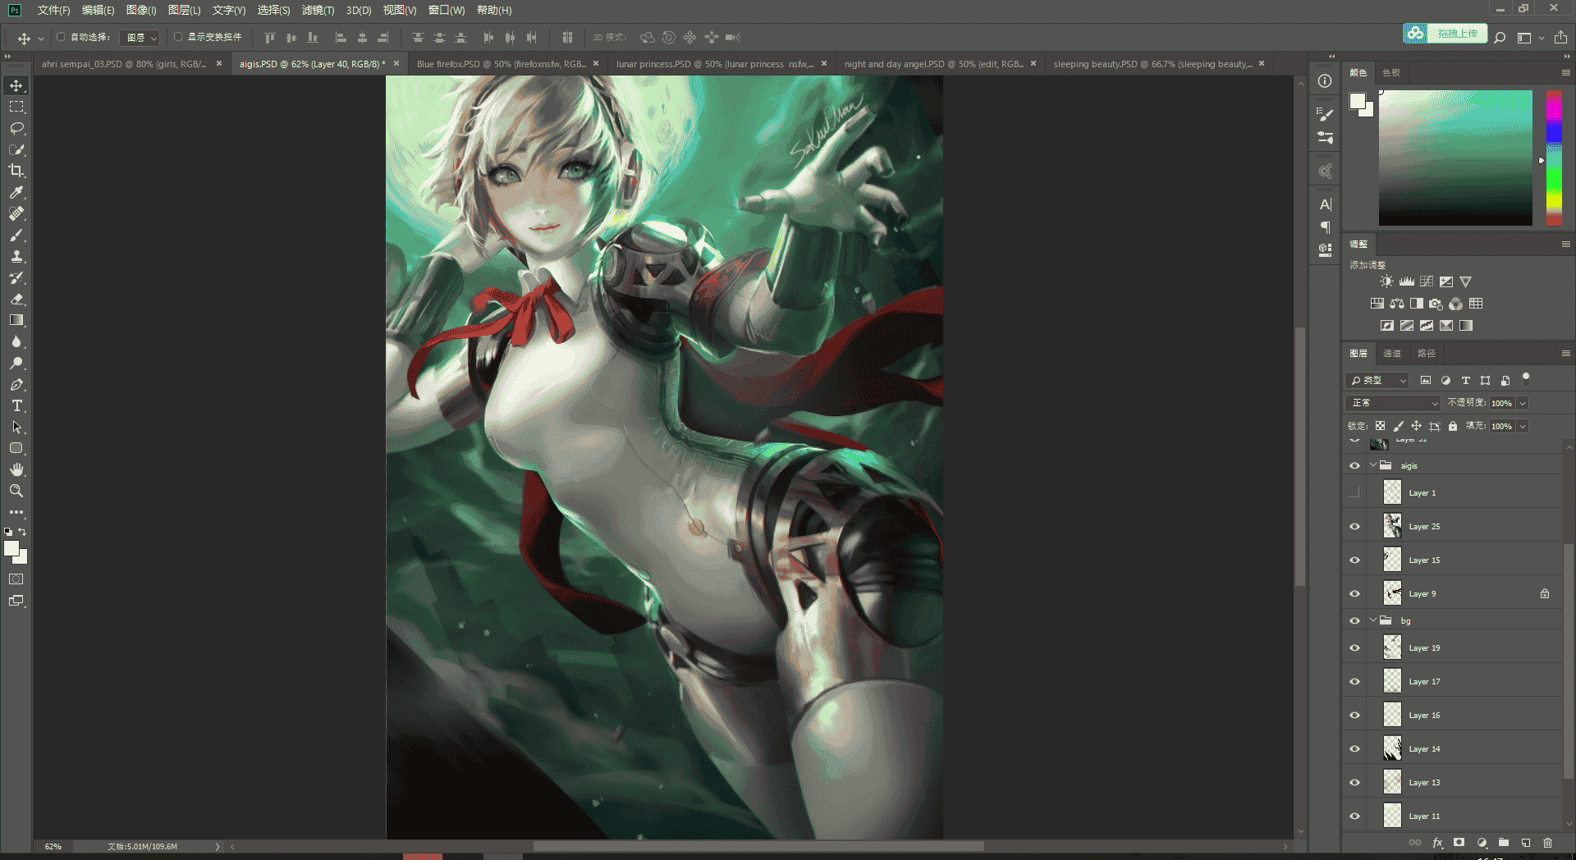Select the Horizontal Type tool

coord(16,406)
